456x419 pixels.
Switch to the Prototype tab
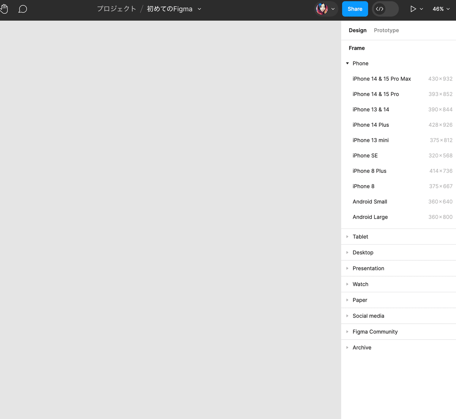(x=386, y=30)
